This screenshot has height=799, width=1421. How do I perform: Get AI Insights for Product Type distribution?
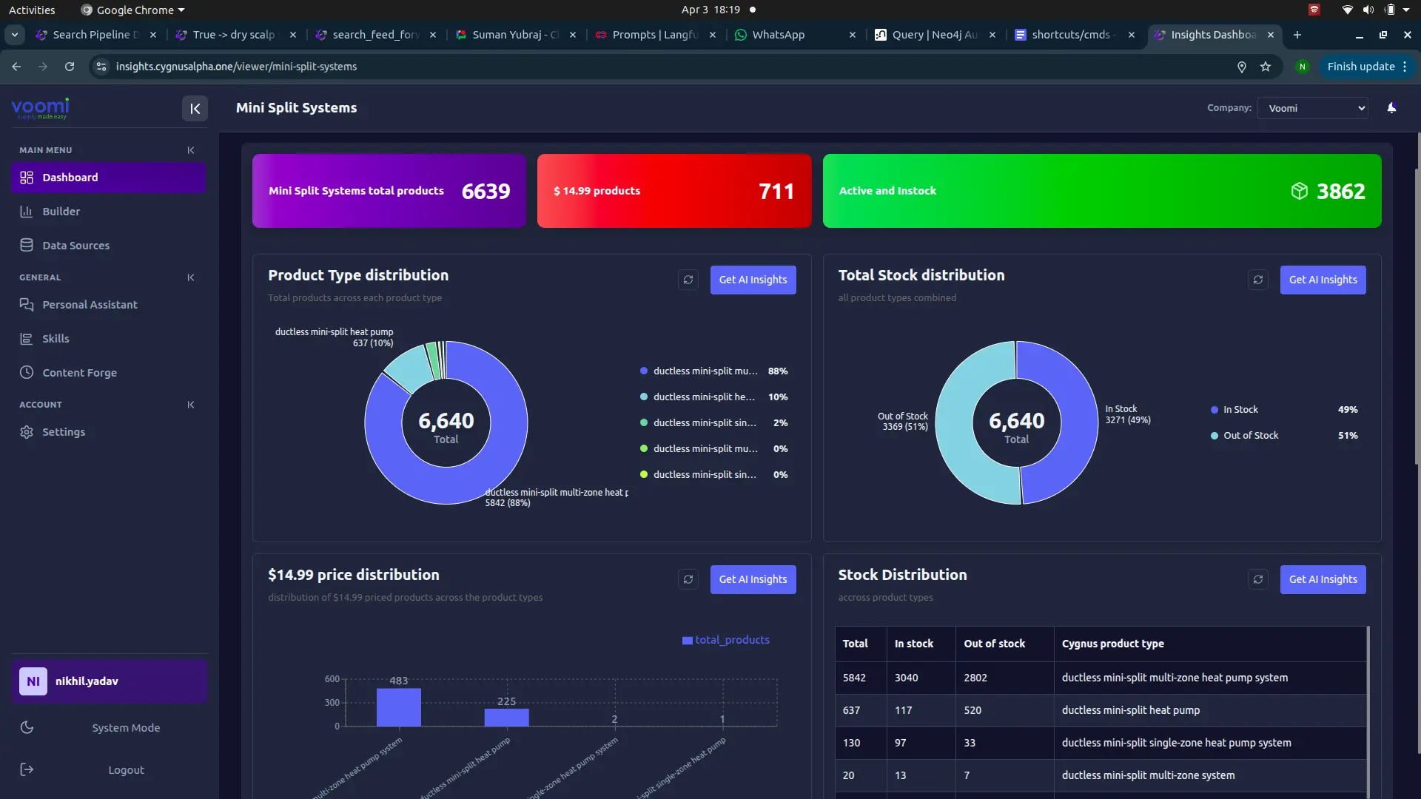tap(753, 280)
